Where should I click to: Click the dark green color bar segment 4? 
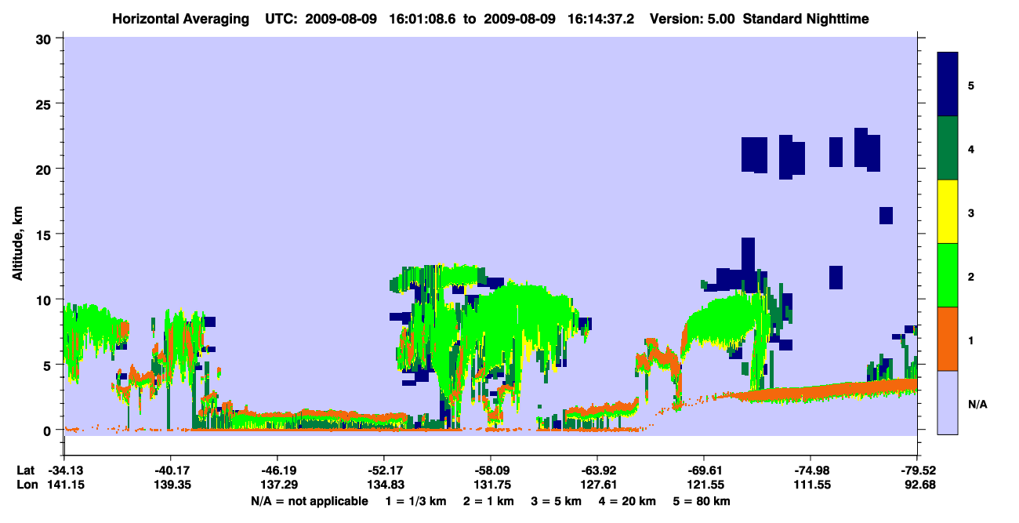(948, 148)
